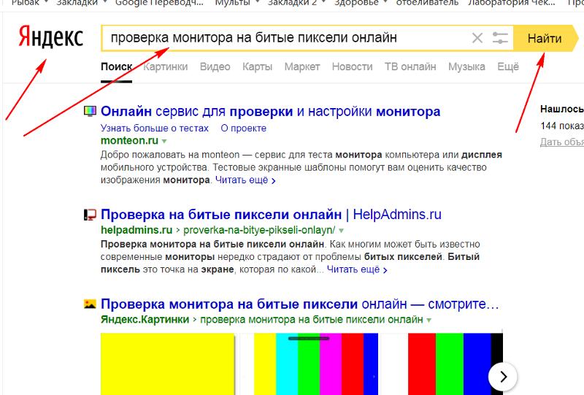Open the Карты tab
This screenshot has width=584, height=395.
tap(258, 66)
